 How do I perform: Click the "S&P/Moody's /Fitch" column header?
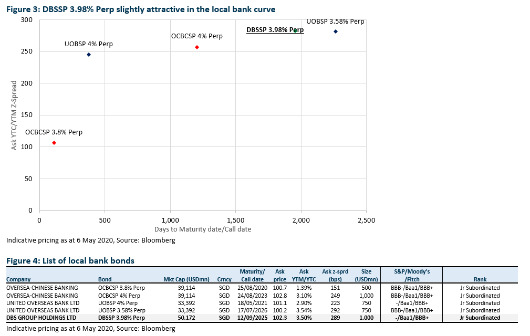click(x=412, y=275)
